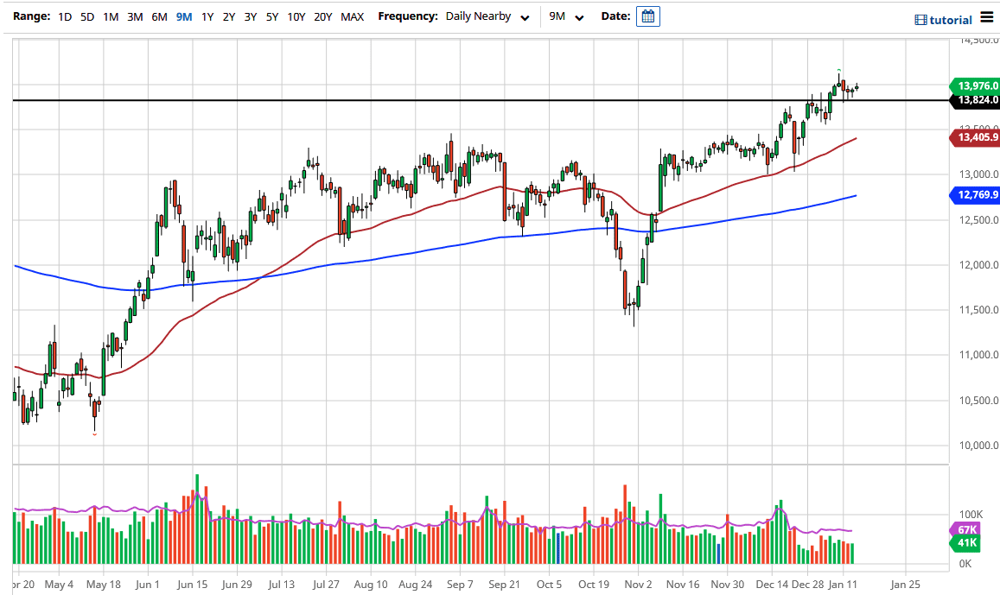Select the 3M range

click(135, 17)
